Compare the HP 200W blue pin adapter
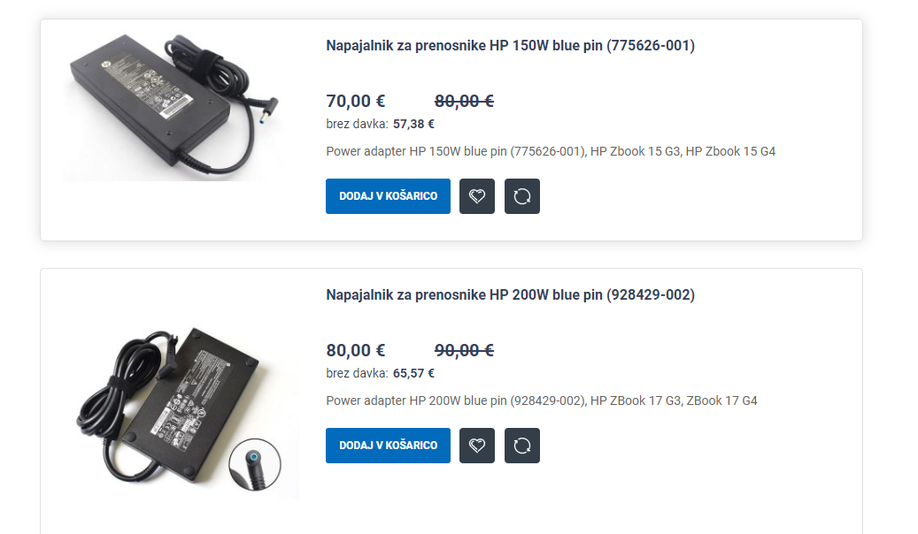The height and width of the screenshot is (534, 918). [x=521, y=445]
